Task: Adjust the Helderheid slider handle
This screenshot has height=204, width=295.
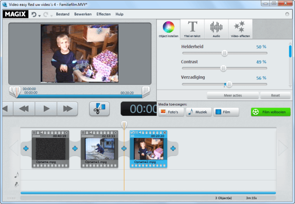Action: [x=225, y=53]
